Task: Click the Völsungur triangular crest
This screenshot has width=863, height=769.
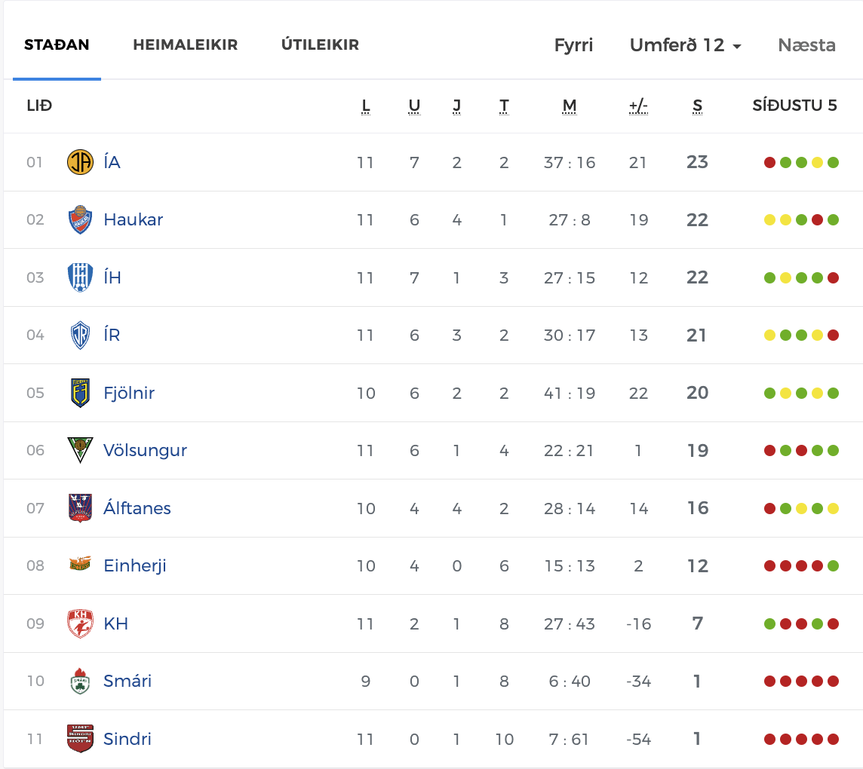Action: [x=80, y=451]
